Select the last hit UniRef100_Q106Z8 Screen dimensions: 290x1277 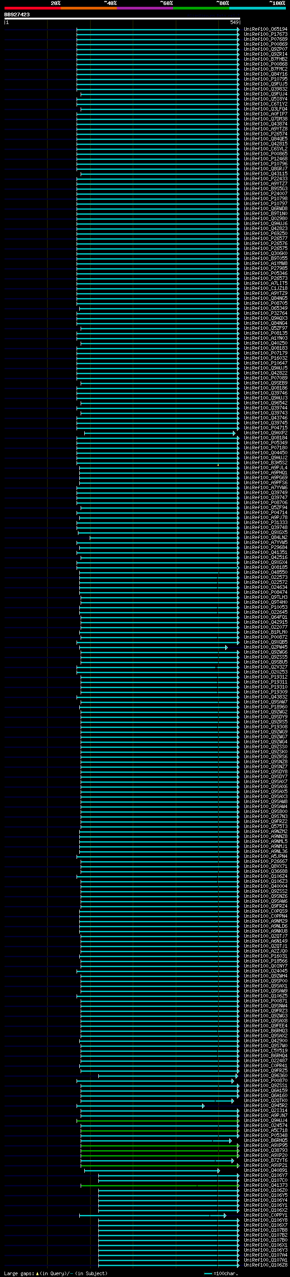click(x=265, y=1265)
